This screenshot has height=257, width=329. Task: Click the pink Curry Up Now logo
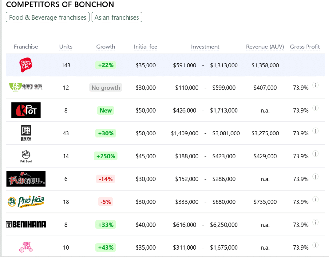pyautogui.click(x=26, y=247)
